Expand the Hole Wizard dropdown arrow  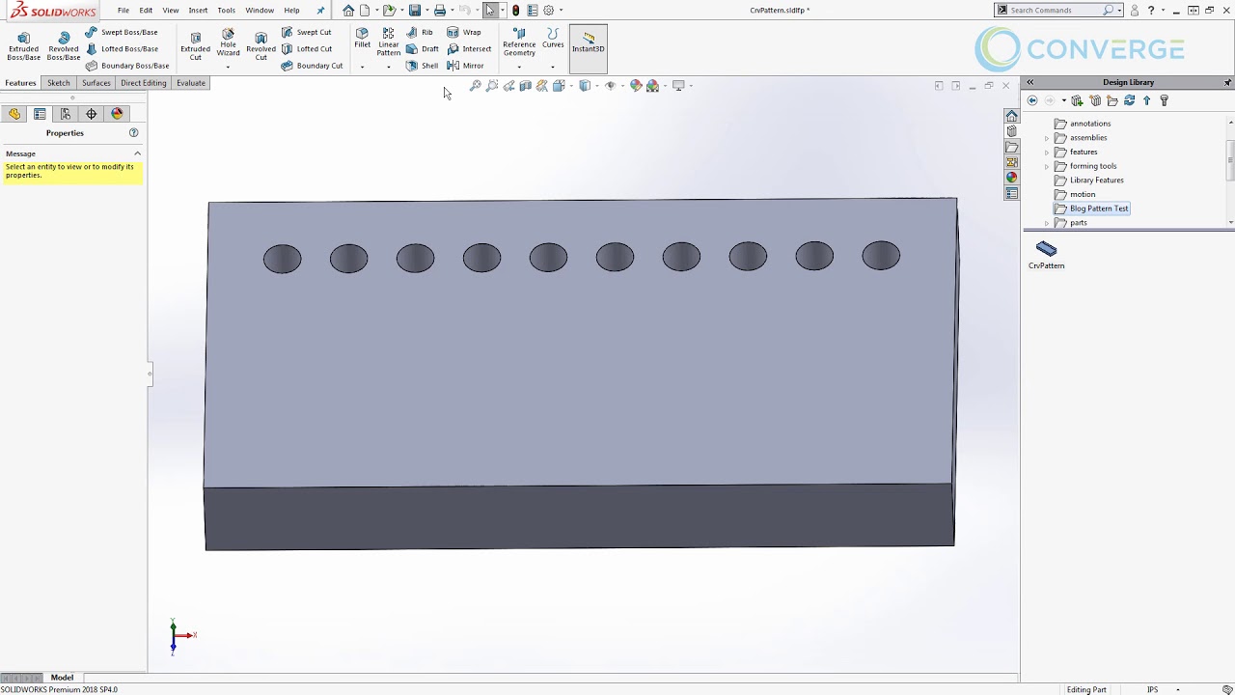[228, 67]
